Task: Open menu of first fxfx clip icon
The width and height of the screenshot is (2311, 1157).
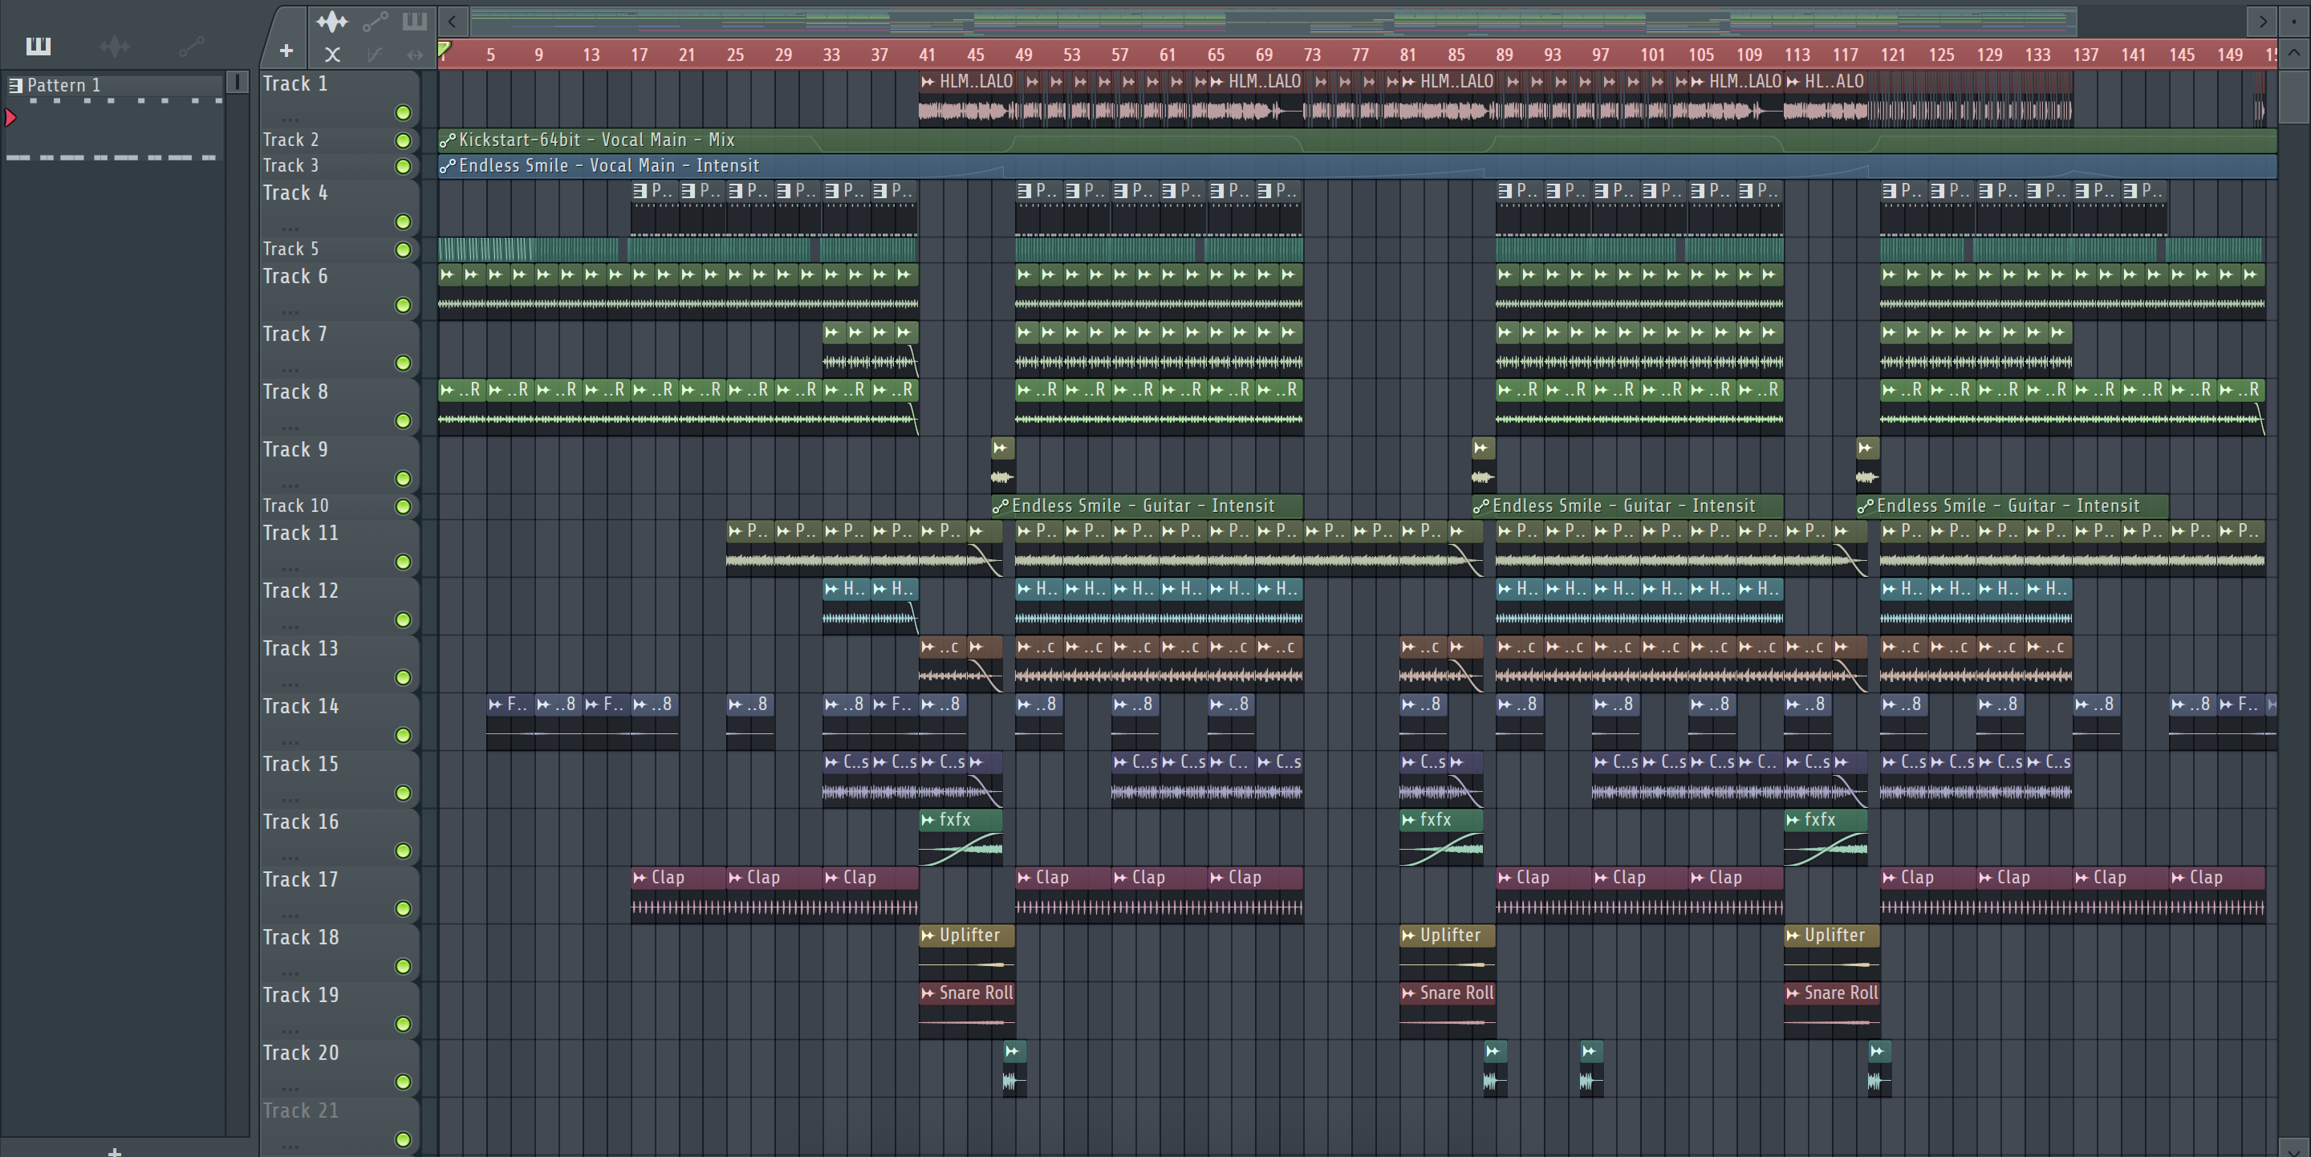Action: 928,820
